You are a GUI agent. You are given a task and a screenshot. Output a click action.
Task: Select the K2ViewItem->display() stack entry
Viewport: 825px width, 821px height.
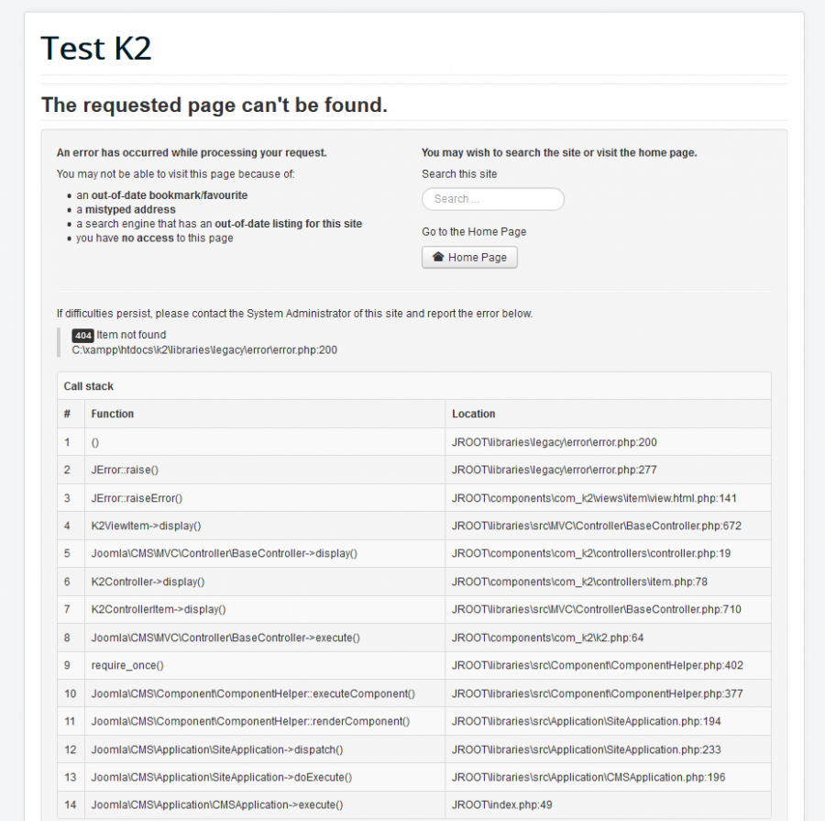point(147,526)
